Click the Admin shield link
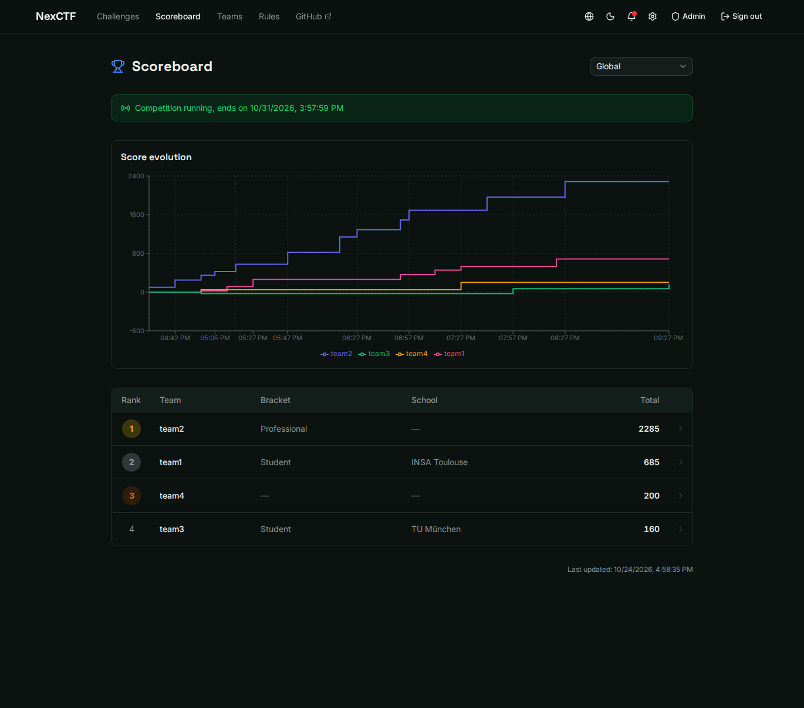 click(x=688, y=16)
